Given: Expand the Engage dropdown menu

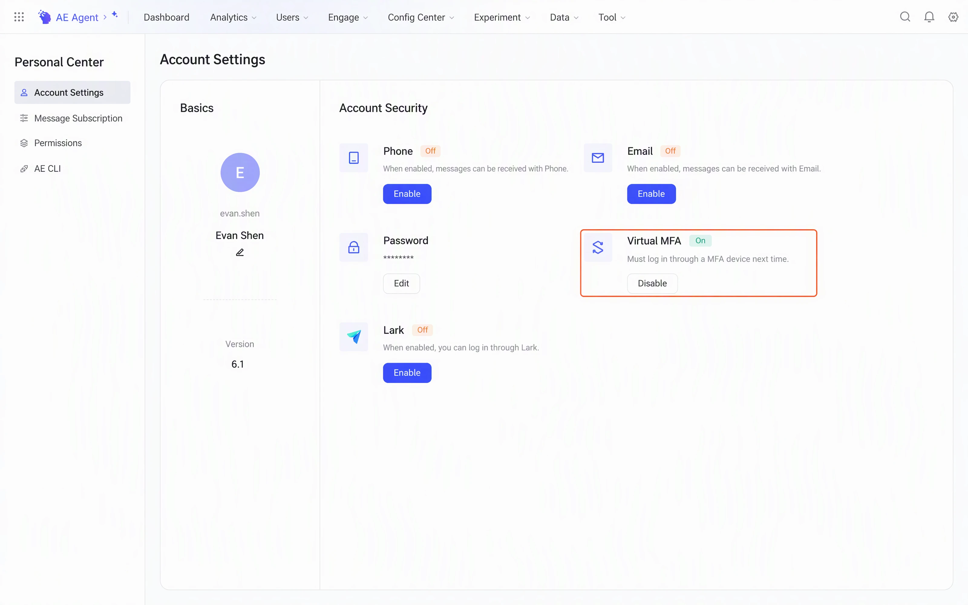Looking at the screenshot, I should [348, 17].
